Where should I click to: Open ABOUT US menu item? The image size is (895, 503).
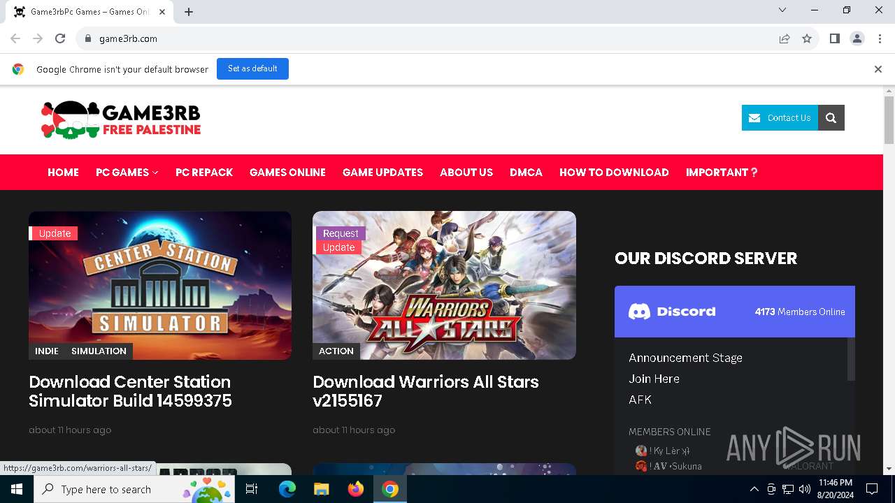click(x=466, y=172)
